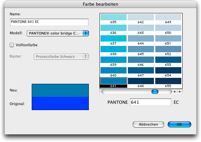Select Pantone swatch 644
Viewport: 201px width, 142px height.
[141, 38]
